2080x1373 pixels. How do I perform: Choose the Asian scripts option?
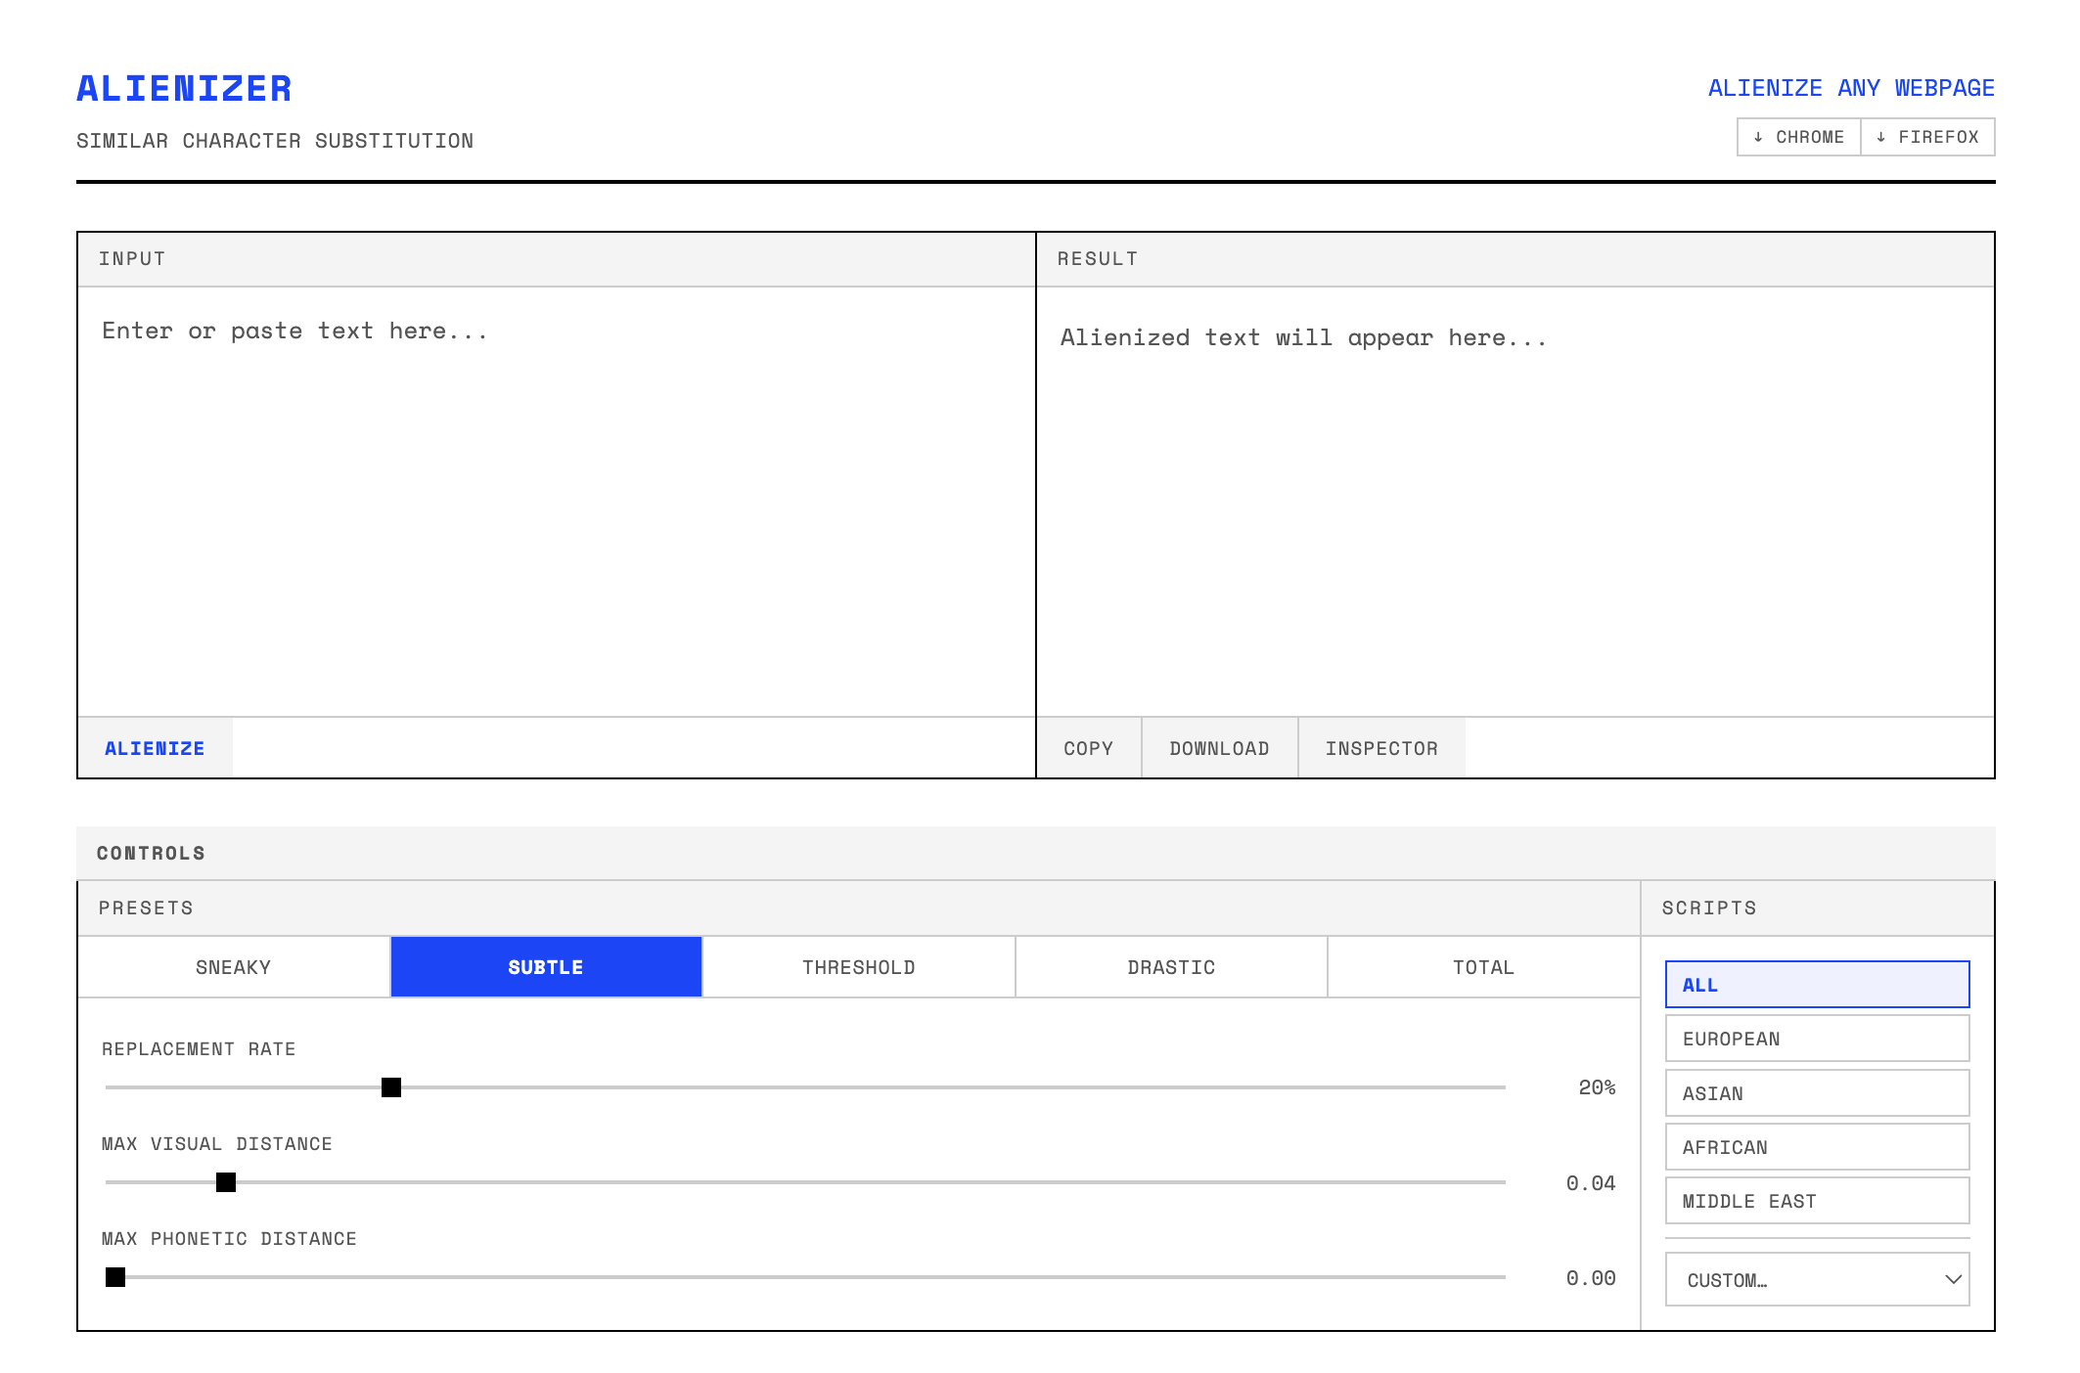pyautogui.click(x=1817, y=1093)
